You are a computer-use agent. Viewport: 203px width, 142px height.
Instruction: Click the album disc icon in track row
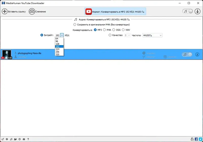coord(144,53)
